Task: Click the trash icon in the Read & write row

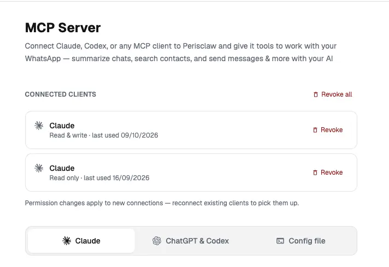Action: (x=315, y=130)
